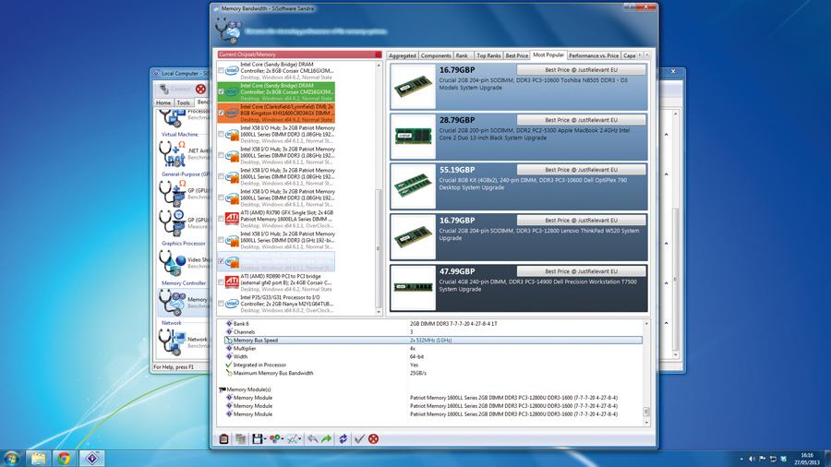The width and height of the screenshot is (831, 467).
Task: Click the green forward arrow icon
Action: pyautogui.click(x=327, y=439)
